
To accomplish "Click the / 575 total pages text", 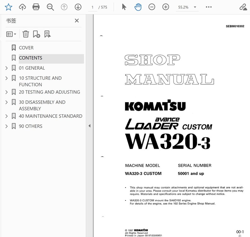I will tap(103, 7).
